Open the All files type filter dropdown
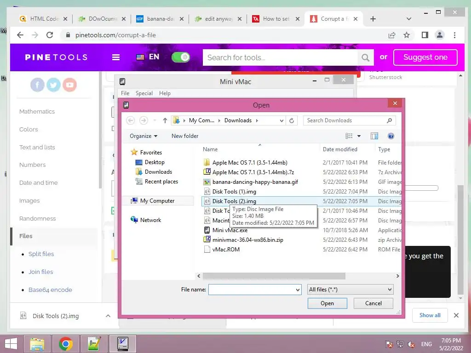 [x=350, y=290]
